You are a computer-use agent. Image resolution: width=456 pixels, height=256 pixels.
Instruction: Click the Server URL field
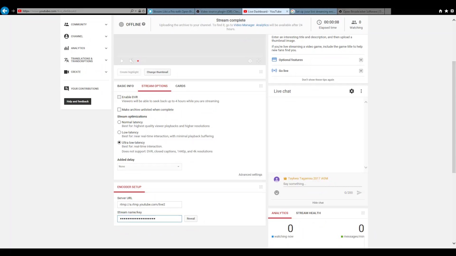150,204
